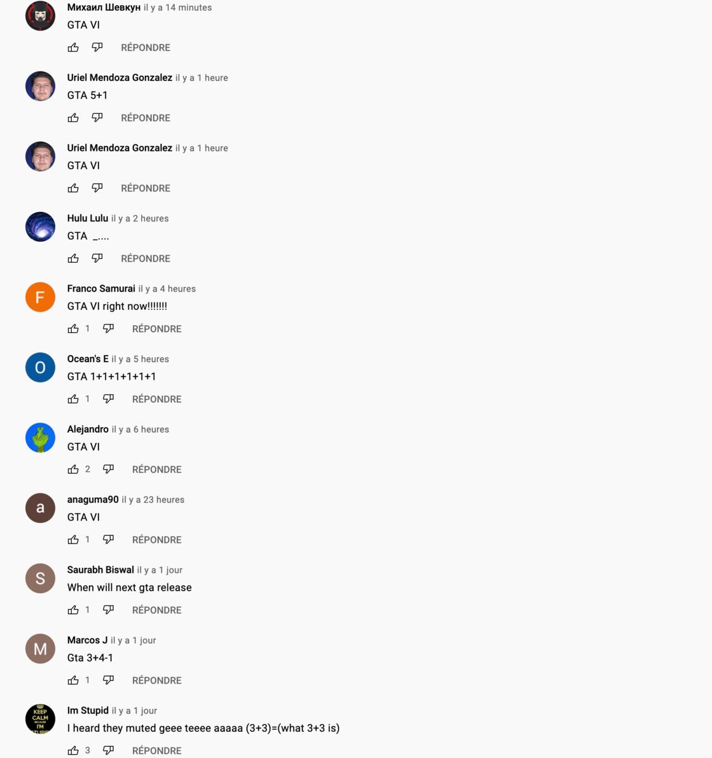Image resolution: width=712 pixels, height=758 pixels.
Task: Dislike Ocean's E comment
Action: tap(108, 399)
